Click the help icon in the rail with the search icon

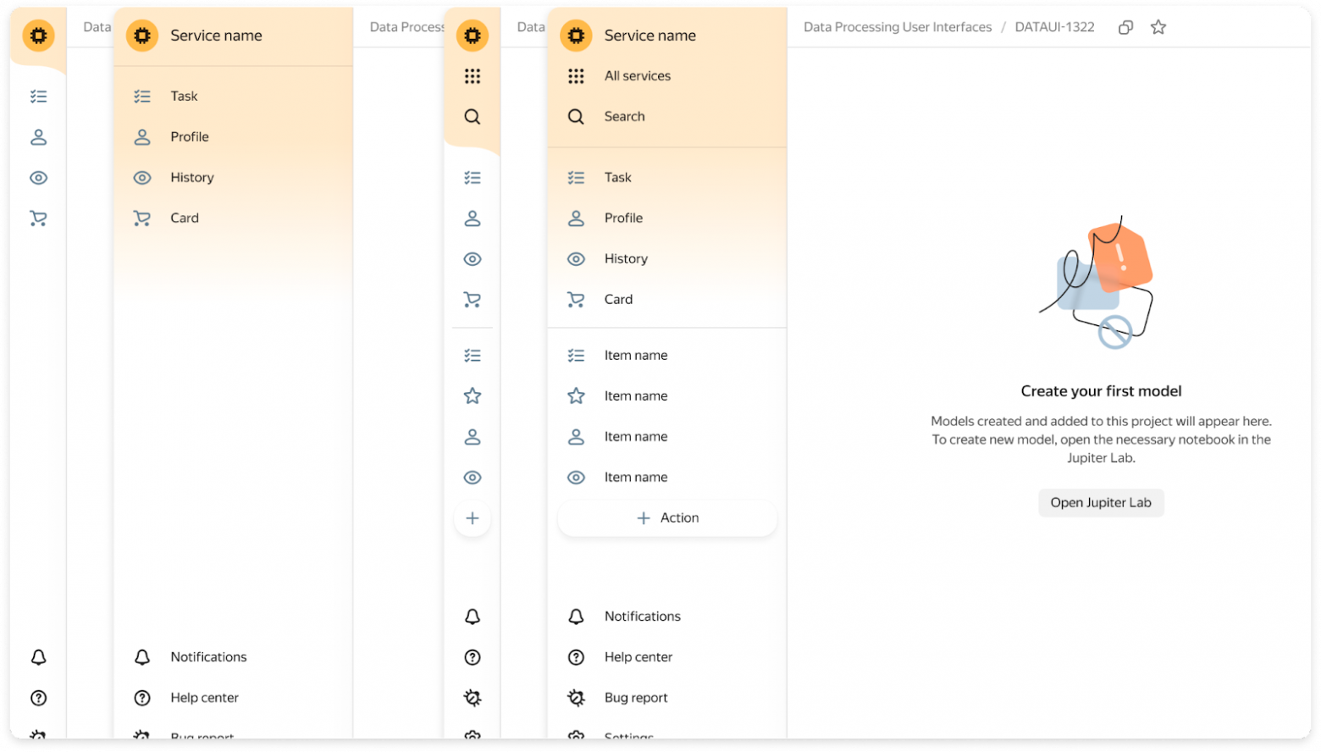tap(473, 657)
